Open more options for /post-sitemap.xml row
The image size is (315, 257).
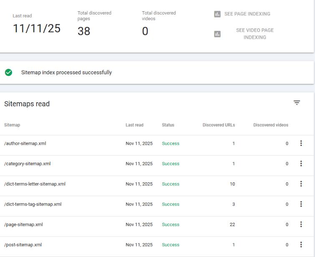tap(301, 245)
